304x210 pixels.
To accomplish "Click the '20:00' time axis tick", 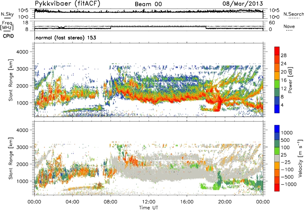I will 225,202.
